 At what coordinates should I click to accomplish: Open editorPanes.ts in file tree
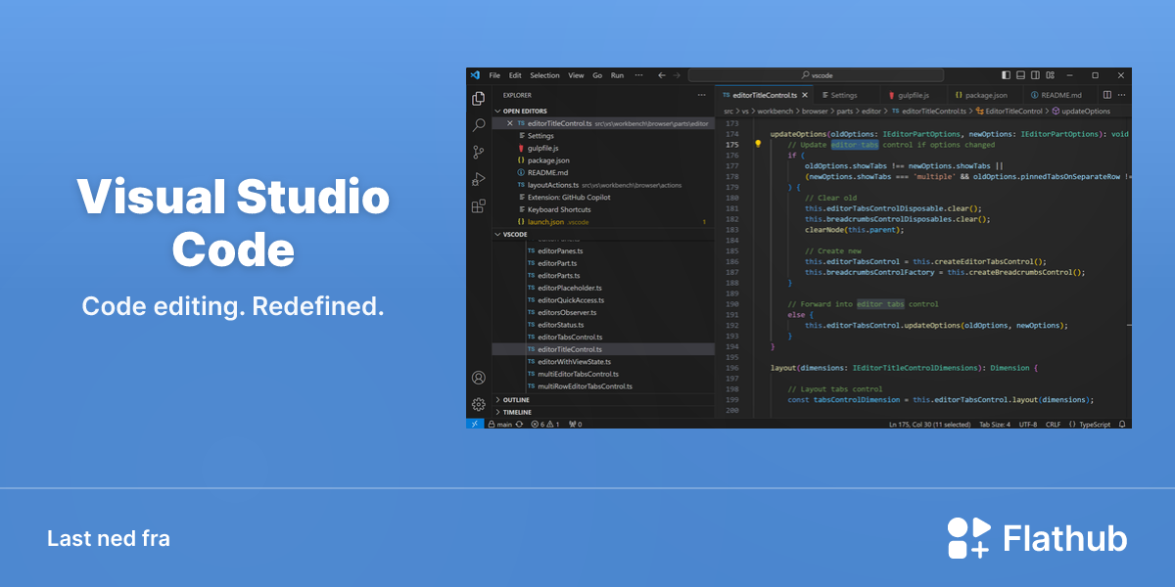click(603, 251)
